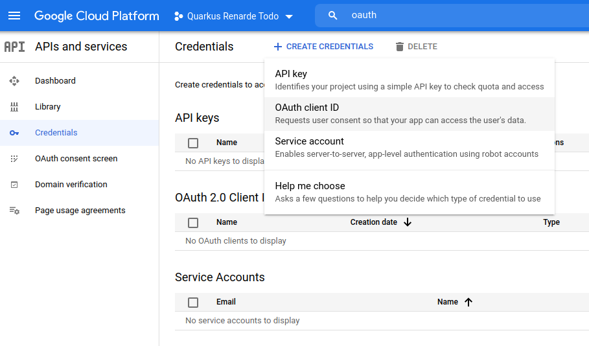
Task: Click the DELETE button
Action: pos(416,47)
